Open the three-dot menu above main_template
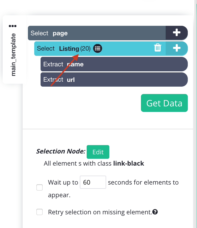Image resolution: width=197 pixels, height=228 pixels. click(x=12, y=26)
